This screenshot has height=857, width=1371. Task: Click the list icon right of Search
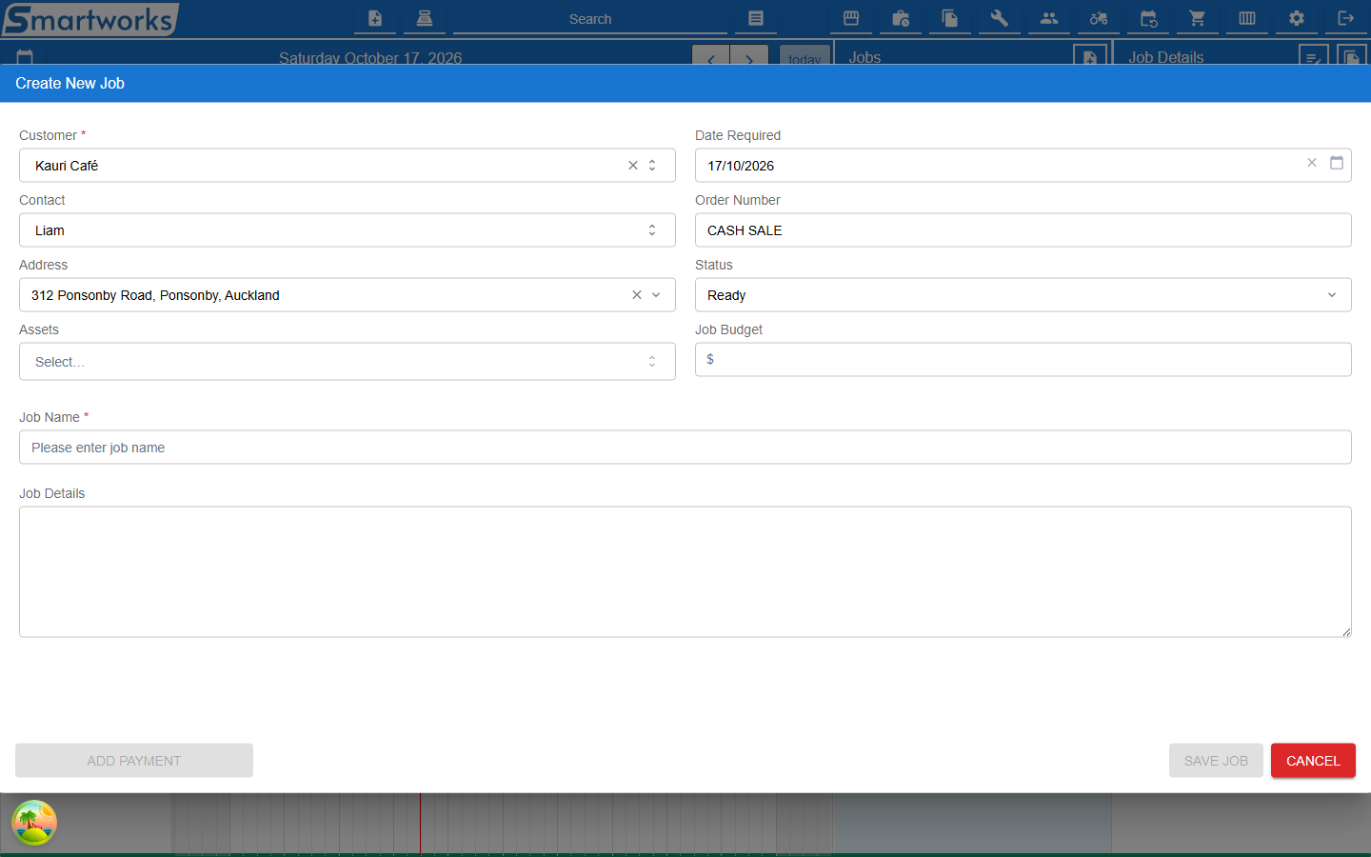point(756,18)
